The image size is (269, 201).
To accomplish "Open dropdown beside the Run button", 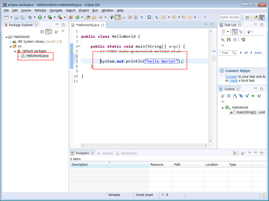I will click(45, 17).
